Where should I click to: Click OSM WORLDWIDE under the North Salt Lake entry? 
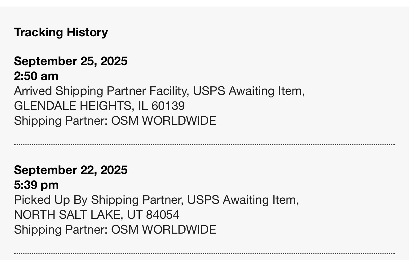164,230
